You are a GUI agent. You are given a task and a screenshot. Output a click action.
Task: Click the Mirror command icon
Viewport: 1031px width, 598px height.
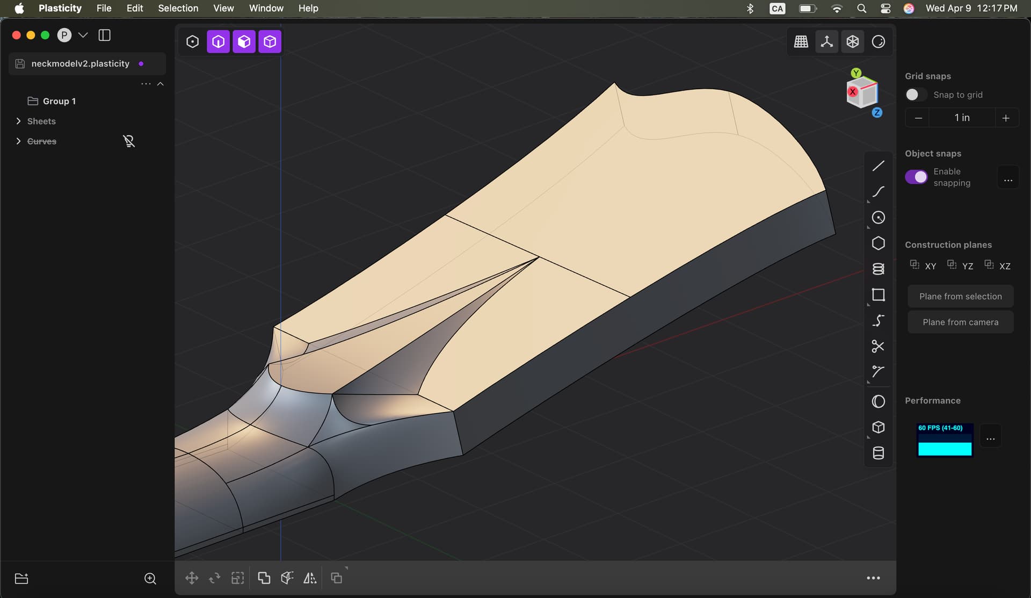310,578
